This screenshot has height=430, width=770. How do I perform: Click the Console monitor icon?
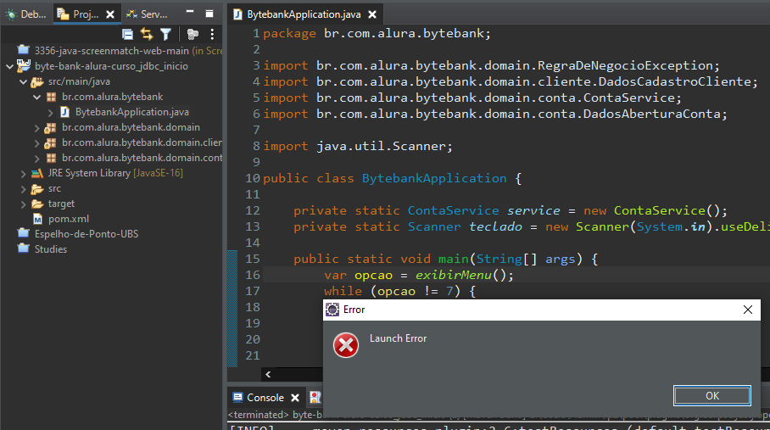tap(237, 398)
